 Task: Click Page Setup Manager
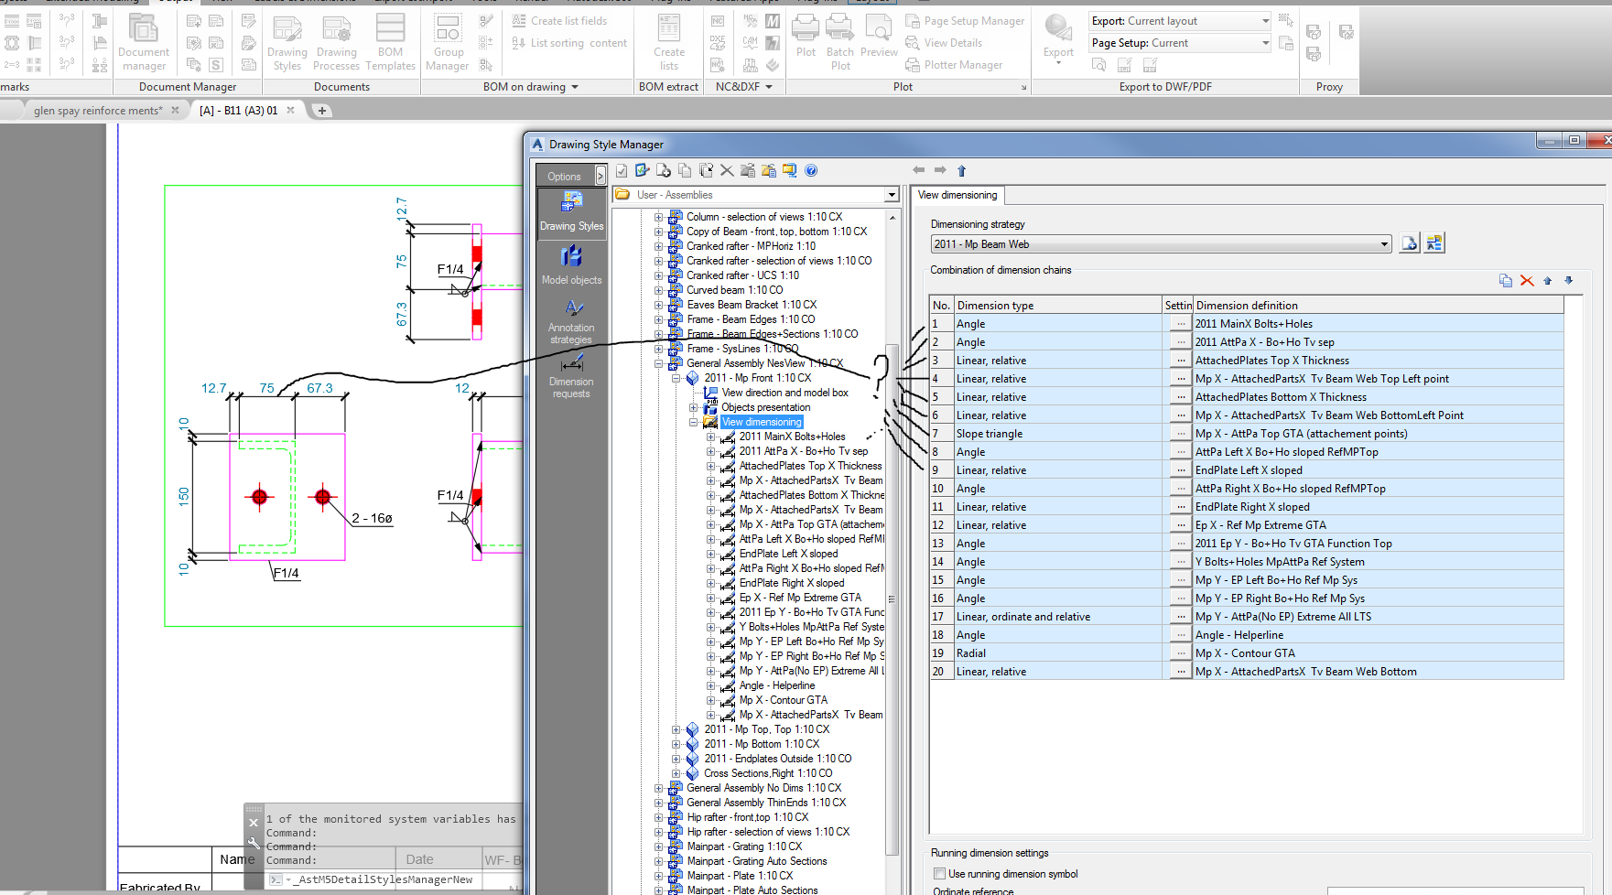click(964, 20)
